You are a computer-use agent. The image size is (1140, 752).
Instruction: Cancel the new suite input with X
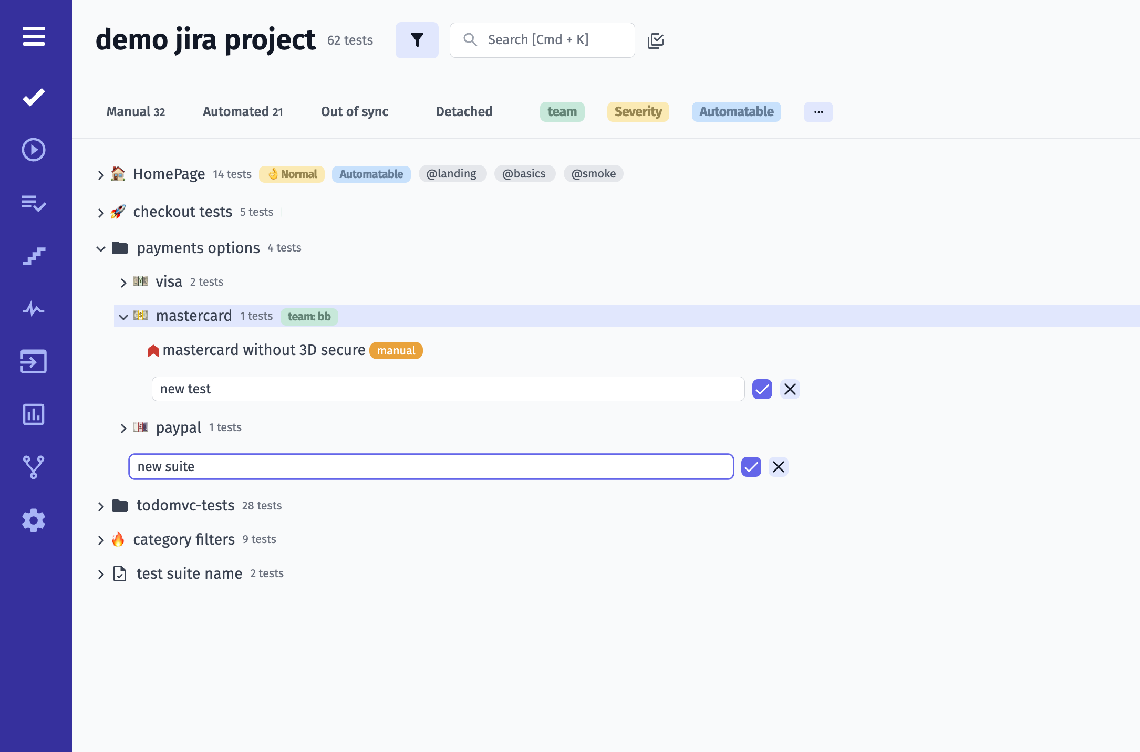pyautogui.click(x=779, y=466)
